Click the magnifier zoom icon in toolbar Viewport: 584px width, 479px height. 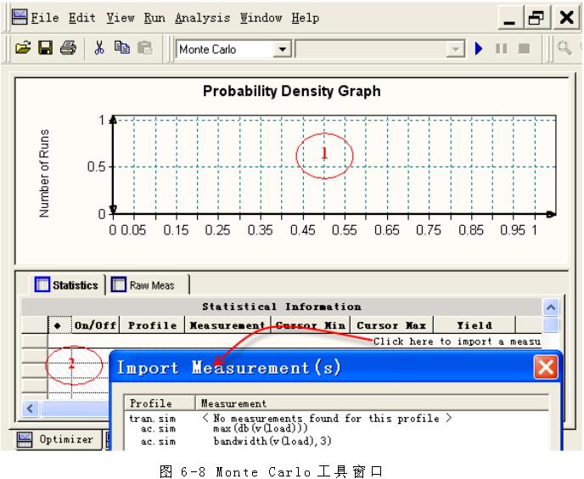[564, 48]
